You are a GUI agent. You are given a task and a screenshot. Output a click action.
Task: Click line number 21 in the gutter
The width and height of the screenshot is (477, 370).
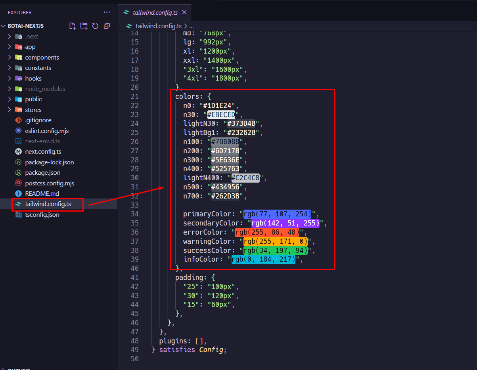coord(134,96)
